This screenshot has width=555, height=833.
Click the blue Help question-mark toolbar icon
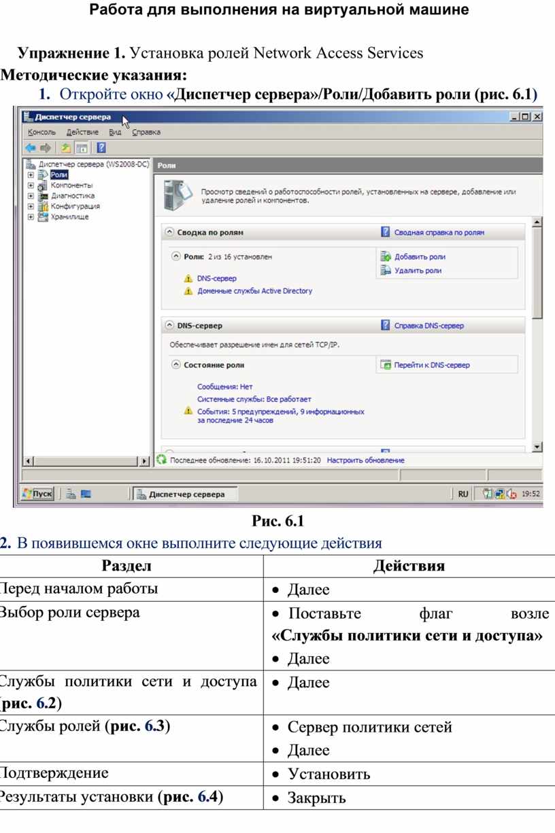pos(101,148)
